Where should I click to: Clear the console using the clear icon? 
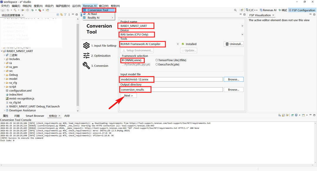click(279, 115)
